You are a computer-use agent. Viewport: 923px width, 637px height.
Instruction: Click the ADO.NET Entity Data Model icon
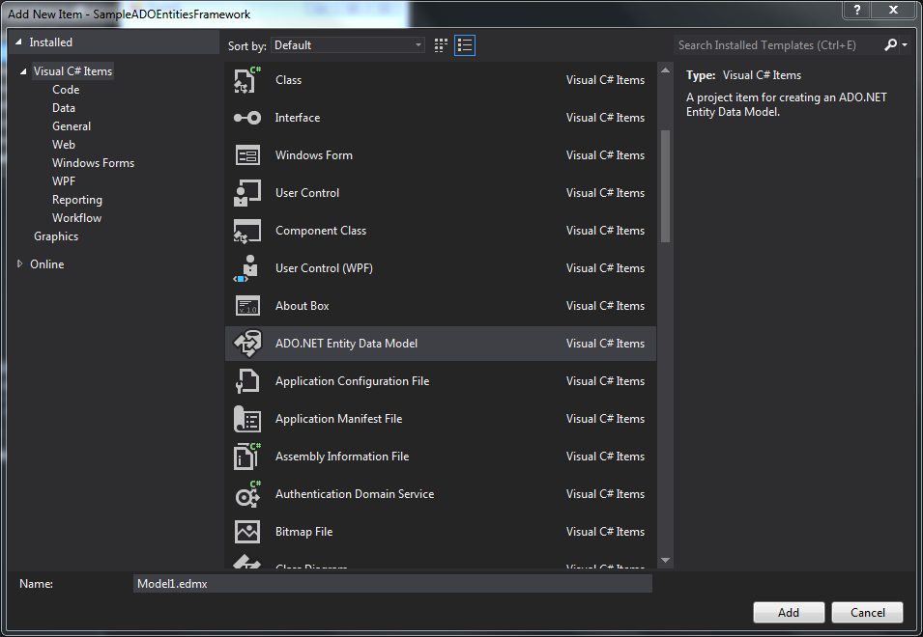[247, 344]
